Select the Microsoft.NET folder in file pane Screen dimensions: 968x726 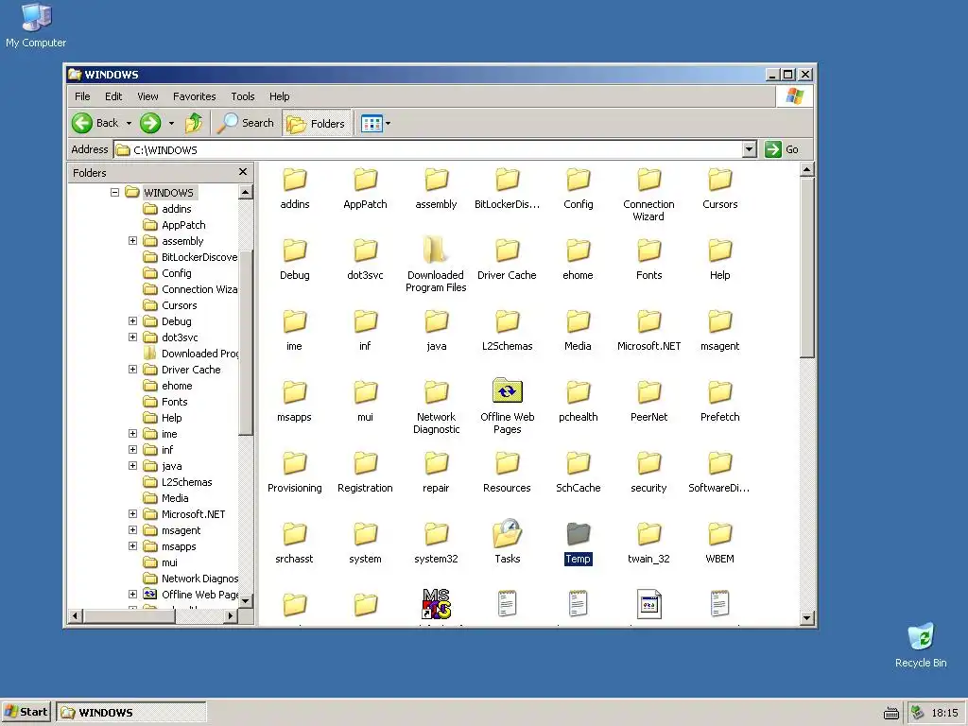tap(648, 320)
